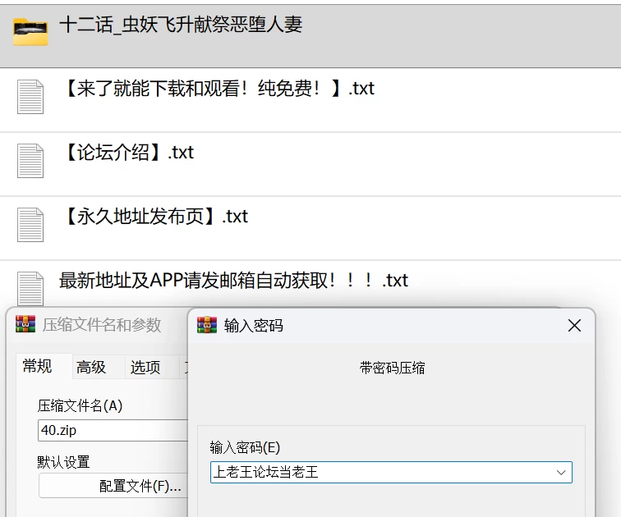Click the text file icon beside 【来了就能下载和观看】.txt
Screen dimensions: 621x517
(x=30, y=97)
